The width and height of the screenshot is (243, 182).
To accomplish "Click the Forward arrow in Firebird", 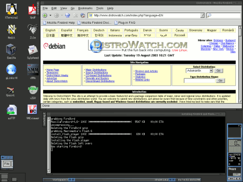I will tap(56, 16).
